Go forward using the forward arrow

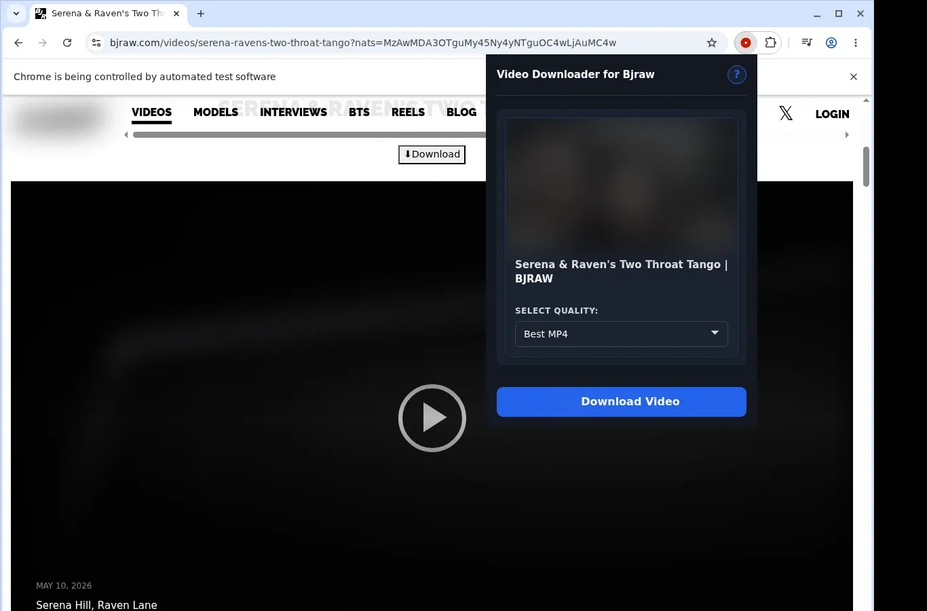pos(43,43)
